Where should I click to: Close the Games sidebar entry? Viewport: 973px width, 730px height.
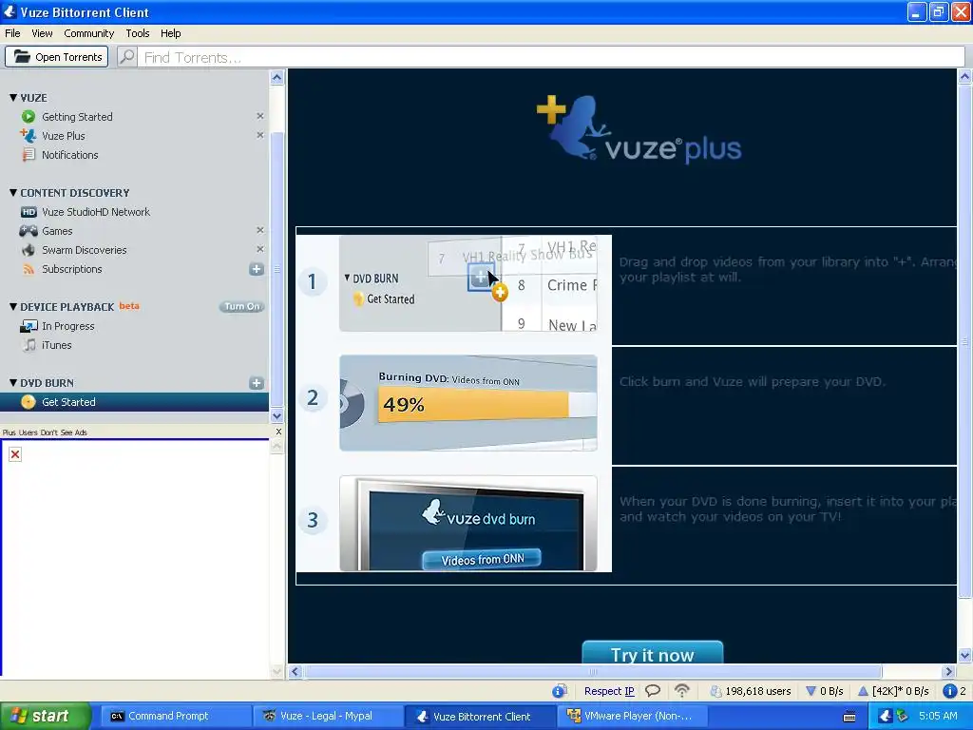point(260,230)
